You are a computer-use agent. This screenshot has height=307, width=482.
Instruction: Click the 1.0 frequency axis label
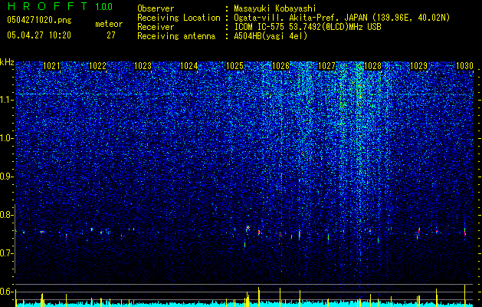point(7,138)
